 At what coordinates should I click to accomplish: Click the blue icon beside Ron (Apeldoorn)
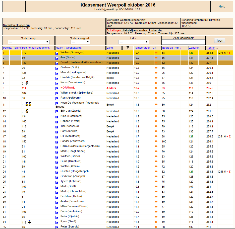point(57,99)
